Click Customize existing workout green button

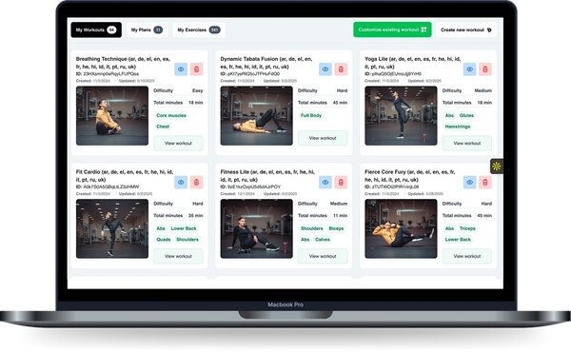(x=392, y=29)
